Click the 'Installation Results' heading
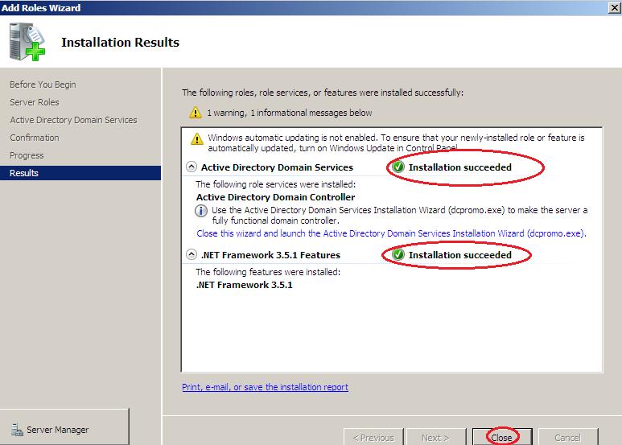 tap(120, 43)
